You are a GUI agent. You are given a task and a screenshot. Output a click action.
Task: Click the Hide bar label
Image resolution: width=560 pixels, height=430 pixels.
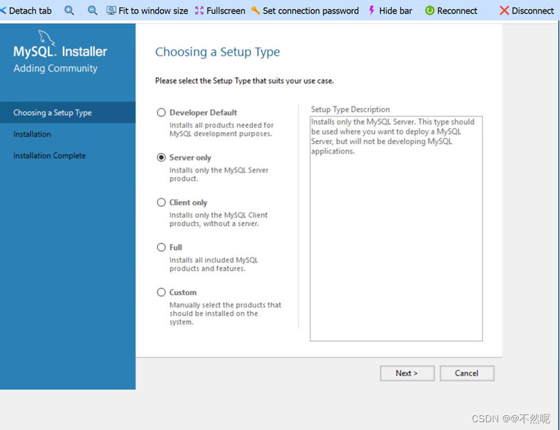pyautogui.click(x=395, y=11)
